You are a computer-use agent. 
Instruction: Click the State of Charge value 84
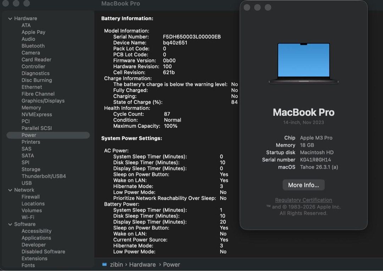click(x=234, y=102)
